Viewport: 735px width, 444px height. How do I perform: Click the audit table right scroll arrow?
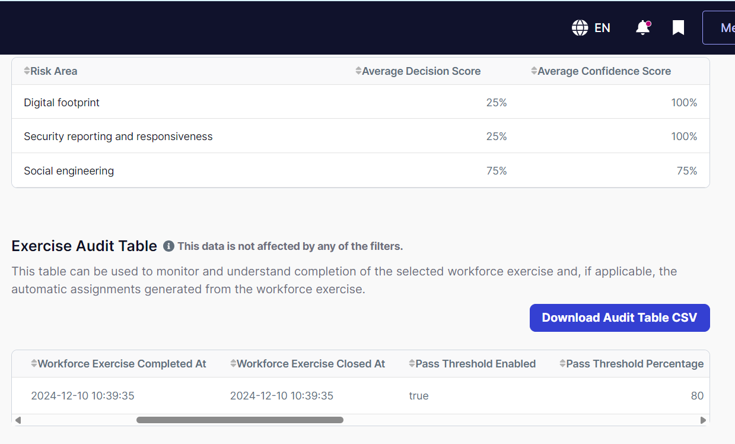point(703,420)
